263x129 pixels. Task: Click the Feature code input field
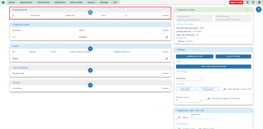tap(202, 117)
